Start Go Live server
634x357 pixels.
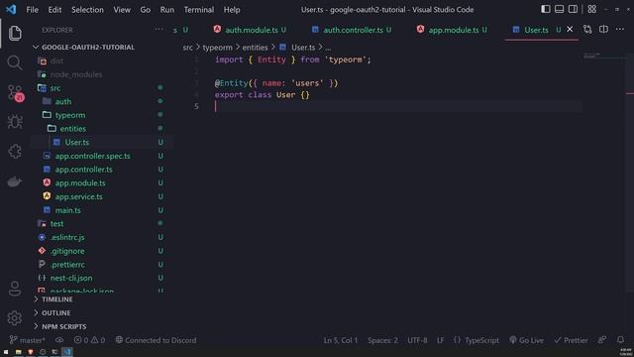click(526, 340)
